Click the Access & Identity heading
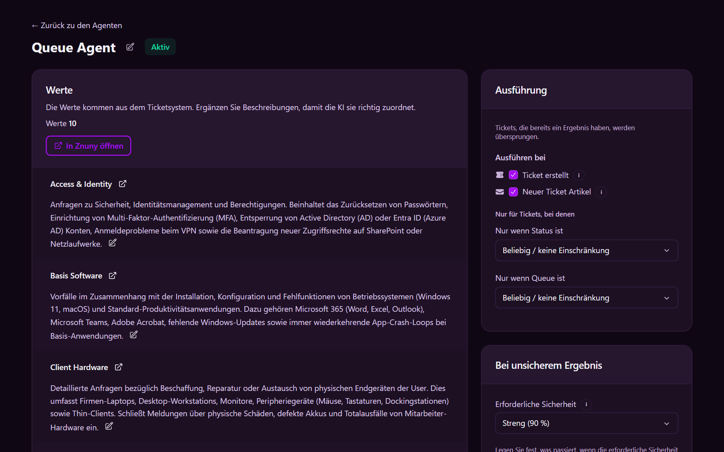 tap(81, 184)
